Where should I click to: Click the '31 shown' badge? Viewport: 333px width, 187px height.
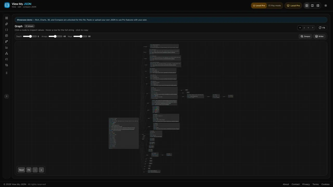[x=29, y=26]
